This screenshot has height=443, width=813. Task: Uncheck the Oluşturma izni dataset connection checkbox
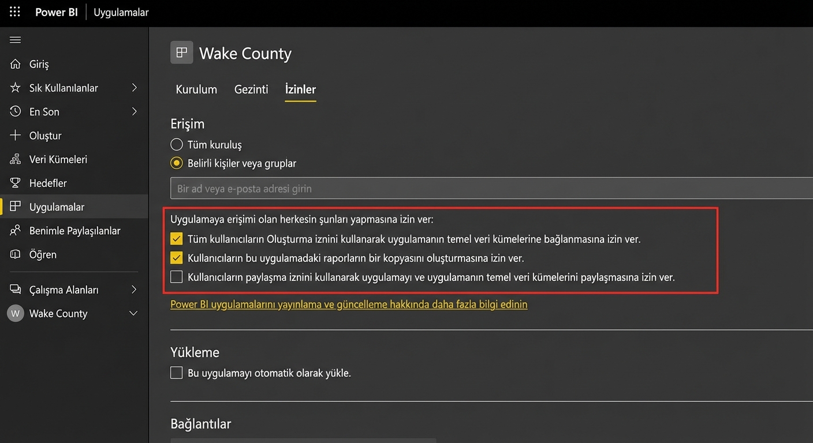(177, 239)
